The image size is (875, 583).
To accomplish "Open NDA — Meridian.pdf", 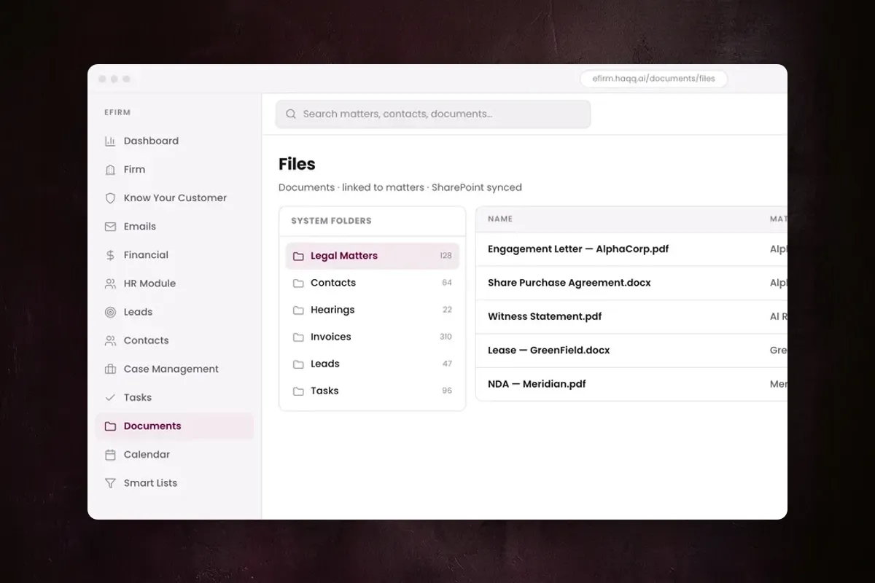I will [537, 383].
